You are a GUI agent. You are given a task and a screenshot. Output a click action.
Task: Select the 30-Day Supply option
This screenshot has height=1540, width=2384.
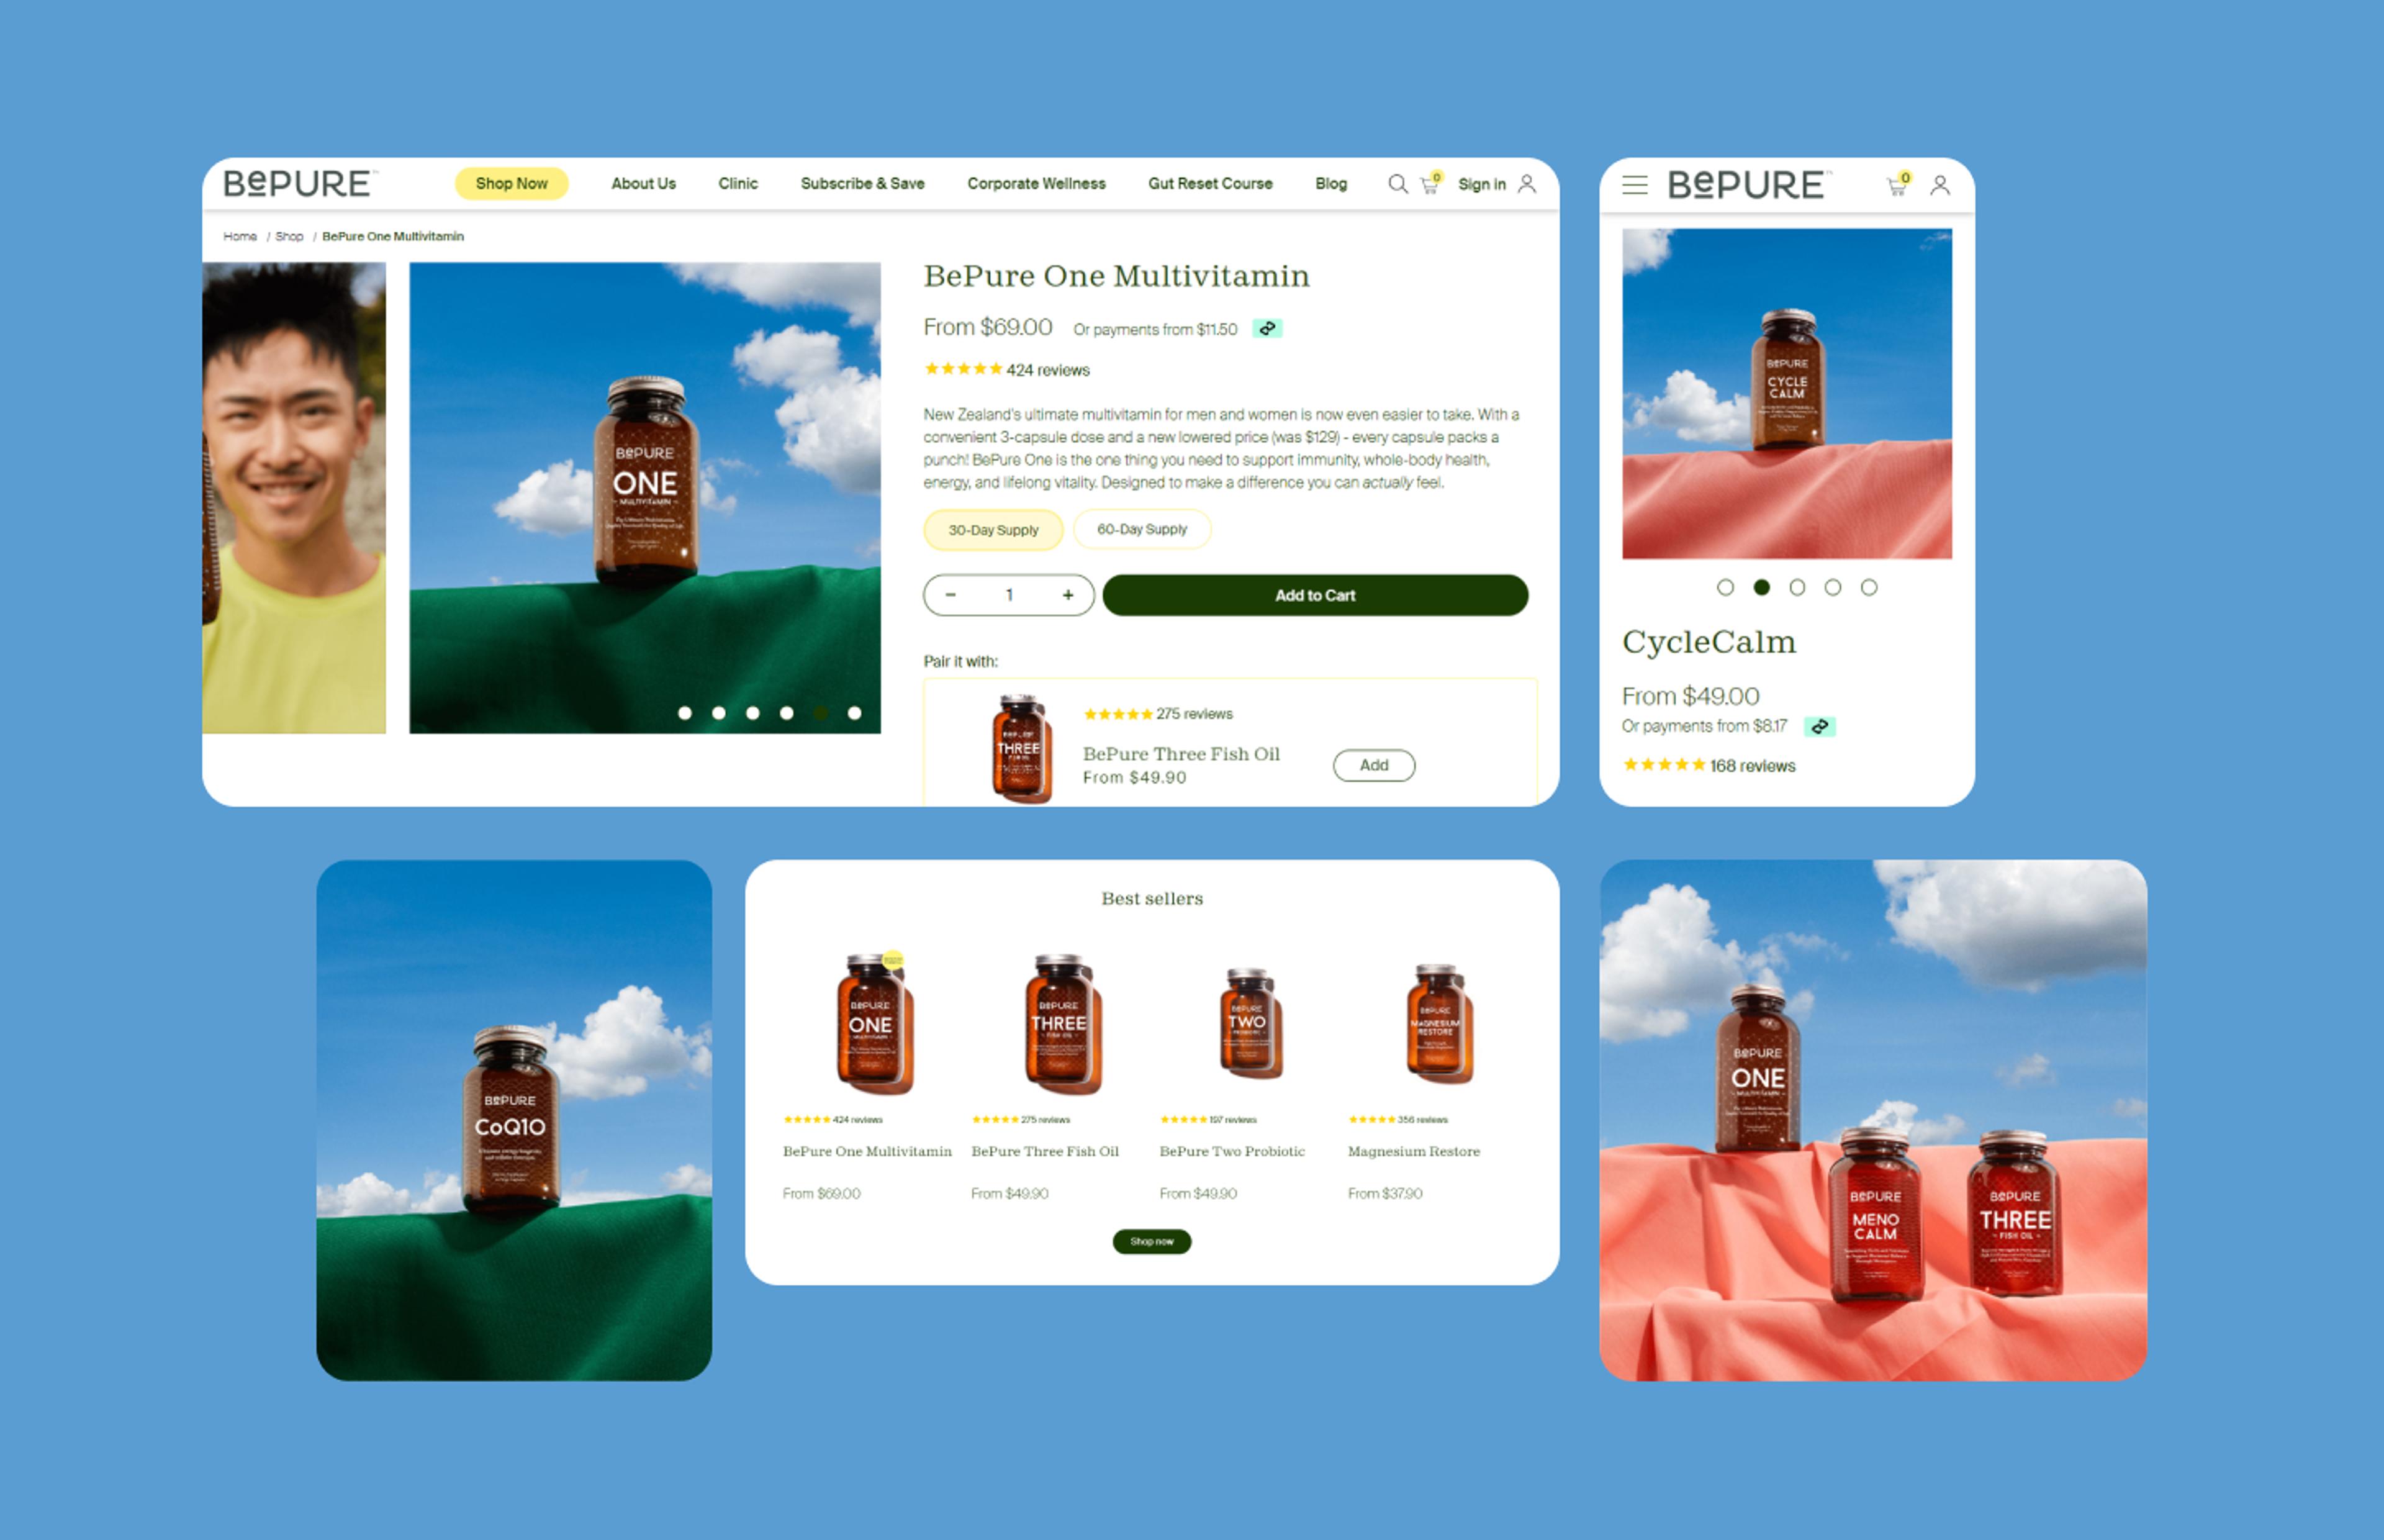[993, 530]
